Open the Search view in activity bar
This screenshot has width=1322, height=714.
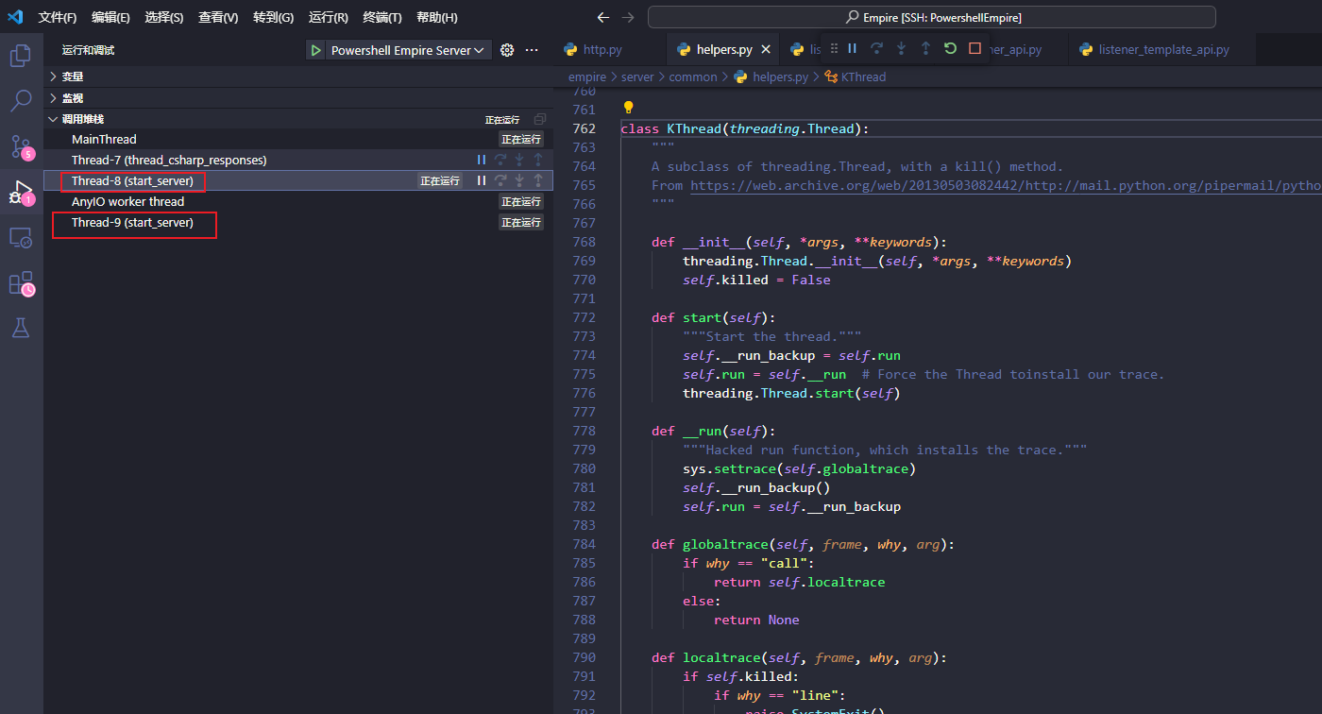tap(21, 101)
